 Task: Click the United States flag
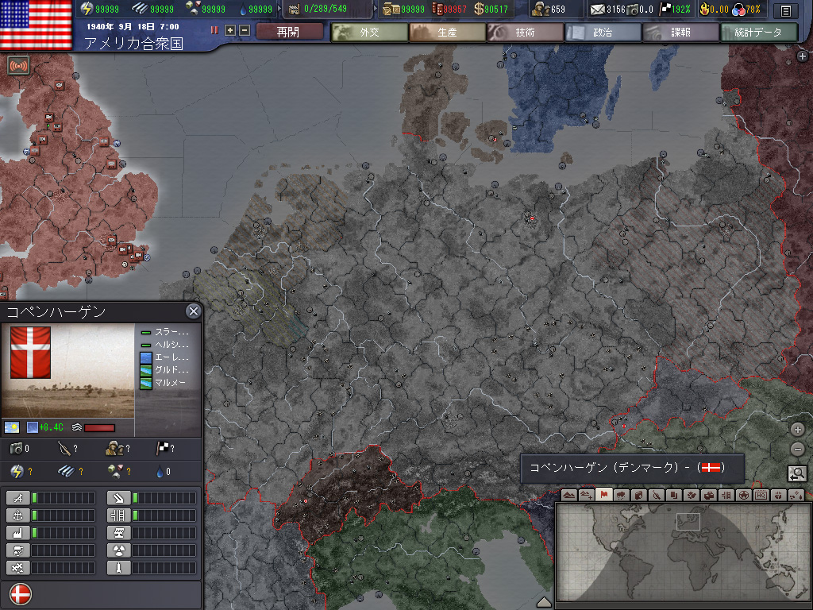pyautogui.click(x=36, y=24)
